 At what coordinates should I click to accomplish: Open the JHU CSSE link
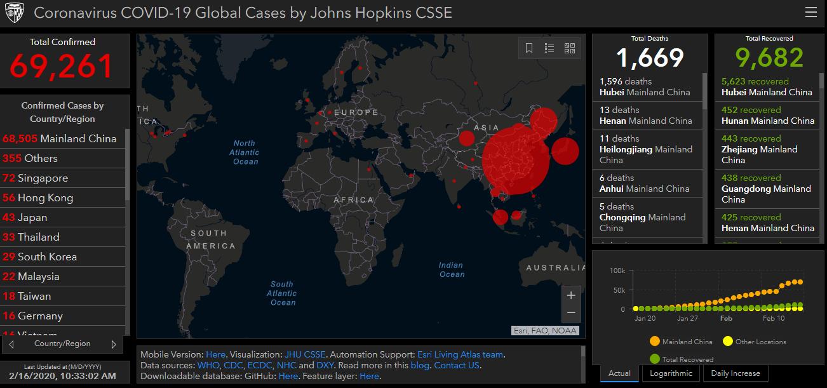click(305, 354)
